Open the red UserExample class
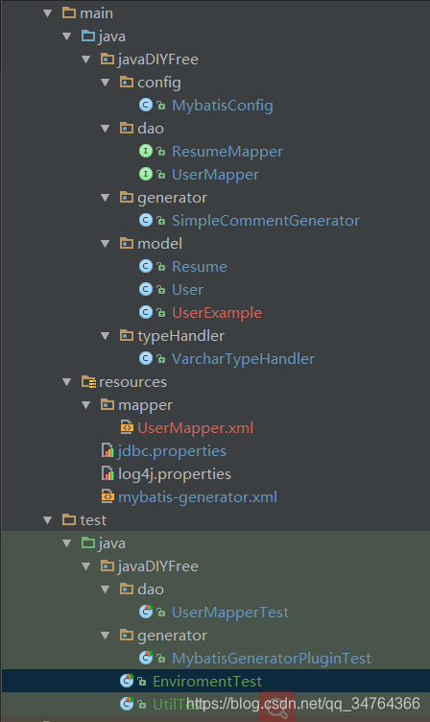Viewport: 430px width, 722px height. (217, 313)
